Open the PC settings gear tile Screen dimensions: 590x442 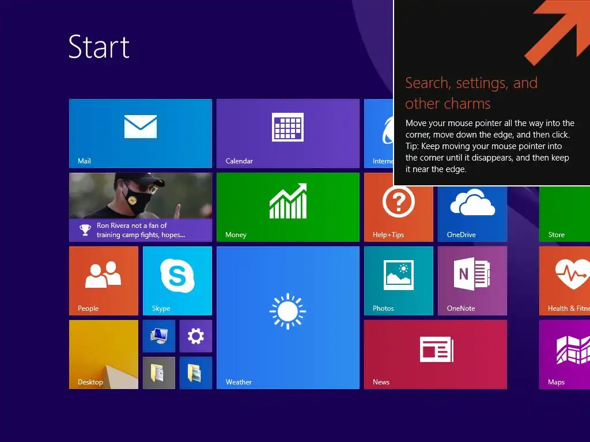(196, 336)
